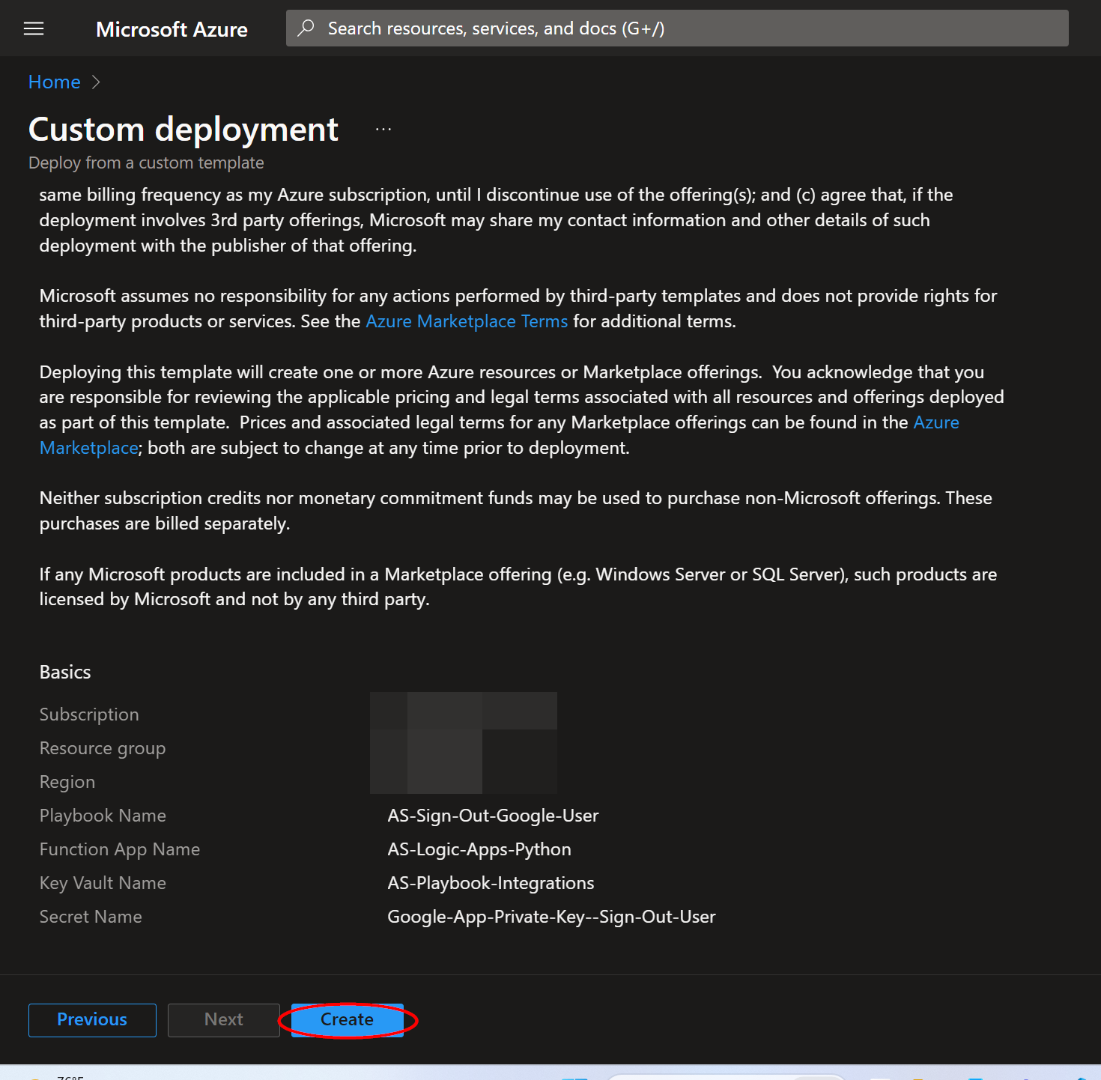Open the Azure Marketplace Terms link
Screen dimensions: 1101x1080
click(x=467, y=321)
